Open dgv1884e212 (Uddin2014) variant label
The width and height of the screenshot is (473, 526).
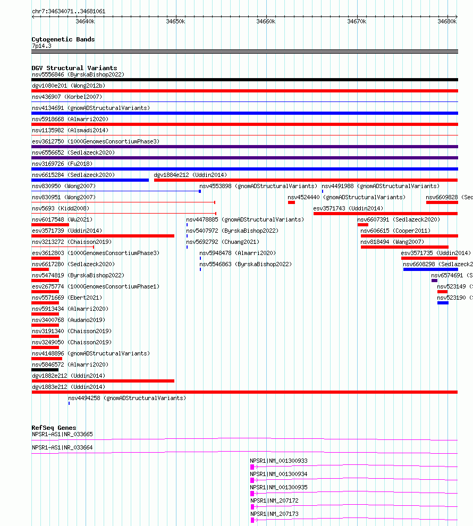pos(190,175)
